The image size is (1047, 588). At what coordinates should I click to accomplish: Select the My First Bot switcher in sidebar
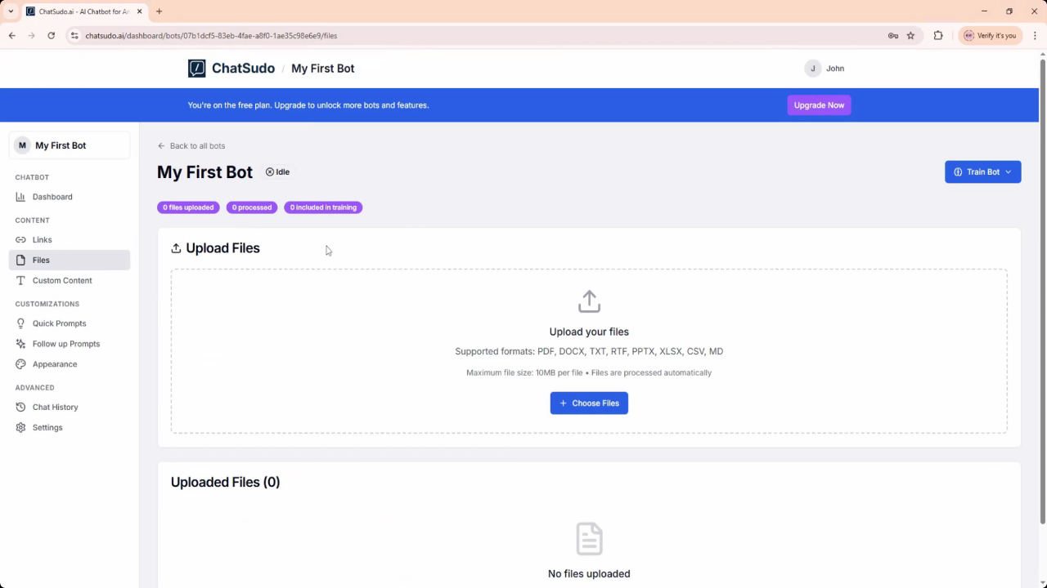coord(70,145)
